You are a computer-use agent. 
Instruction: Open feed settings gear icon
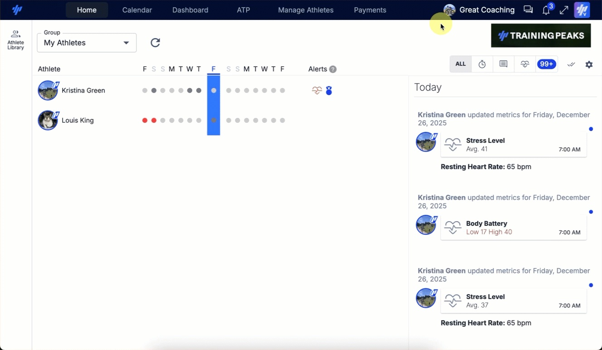(x=589, y=64)
